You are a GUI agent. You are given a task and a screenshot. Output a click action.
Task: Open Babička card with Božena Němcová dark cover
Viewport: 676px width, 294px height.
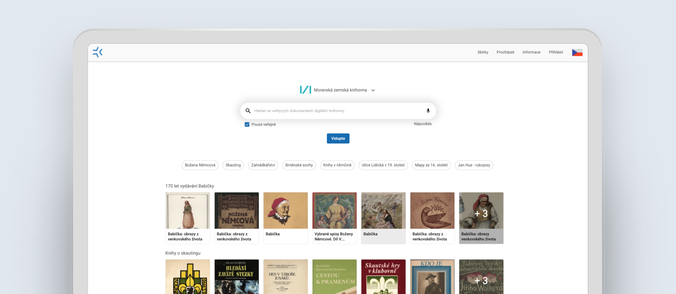point(237,218)
